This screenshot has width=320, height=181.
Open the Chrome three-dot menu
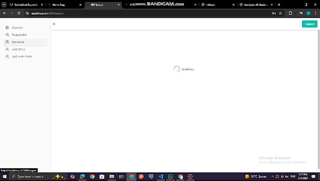tap(315, 13)
